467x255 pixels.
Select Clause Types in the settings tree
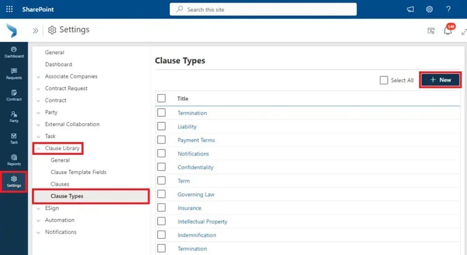(91, 196)
